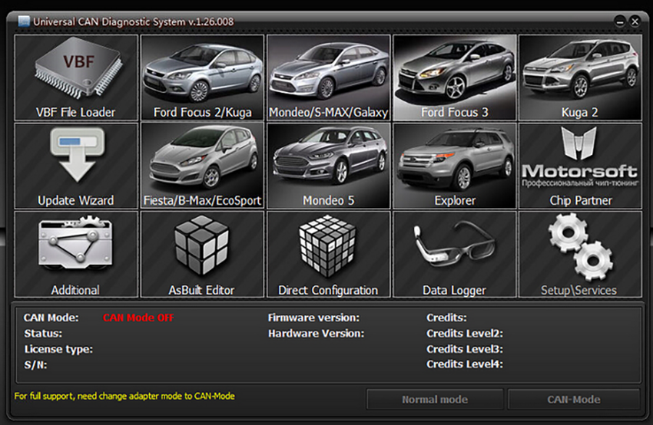This screenshot has height=425, width=653.
Task: Choose the Mondeo/S-MAX/Galaxy vehicle tile
Action: point(329,77)
